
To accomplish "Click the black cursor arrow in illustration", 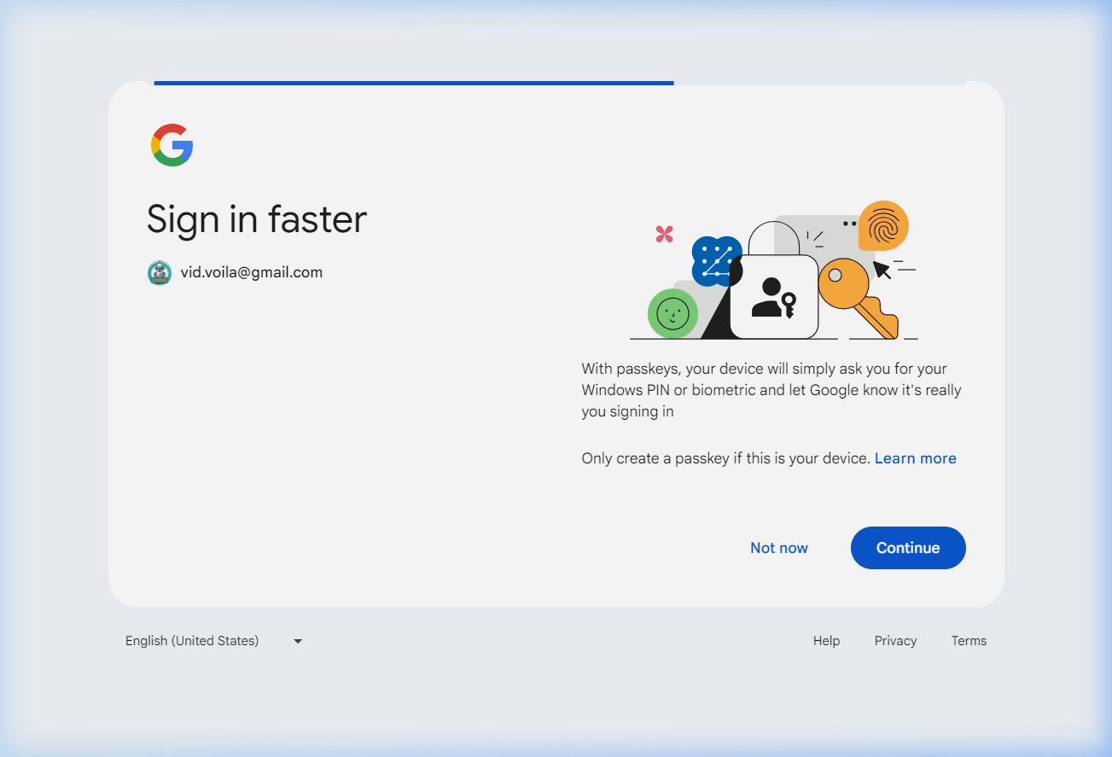I will [x=882, y=271].
